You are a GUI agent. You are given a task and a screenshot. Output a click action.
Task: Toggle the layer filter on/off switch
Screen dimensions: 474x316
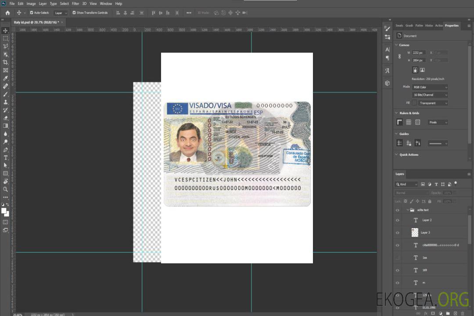pos(456,183)
